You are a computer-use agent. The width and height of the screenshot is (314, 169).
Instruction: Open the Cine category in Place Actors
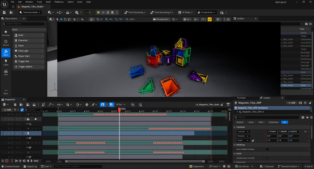click(x=6, y=72)
